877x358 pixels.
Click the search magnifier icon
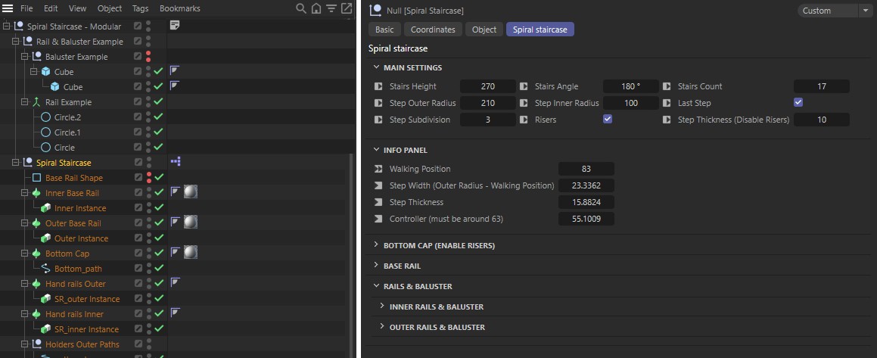coord(301,8)
